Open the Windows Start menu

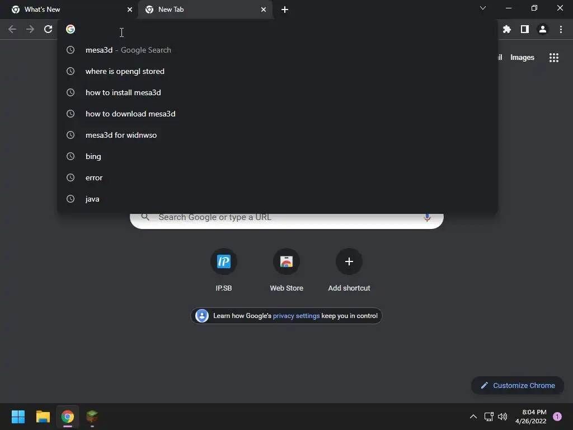tap(18, 417)
